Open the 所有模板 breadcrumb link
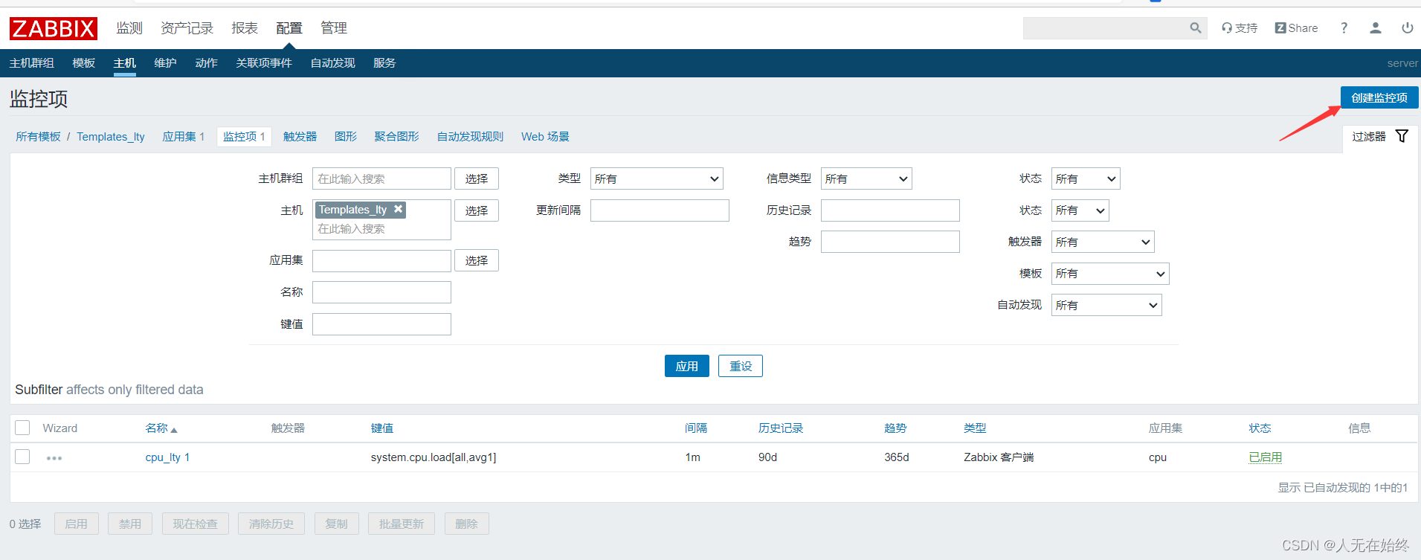 tap(38, 137)
